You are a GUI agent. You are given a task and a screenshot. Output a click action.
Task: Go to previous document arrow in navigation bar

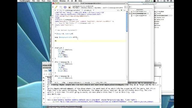[55, 10]
